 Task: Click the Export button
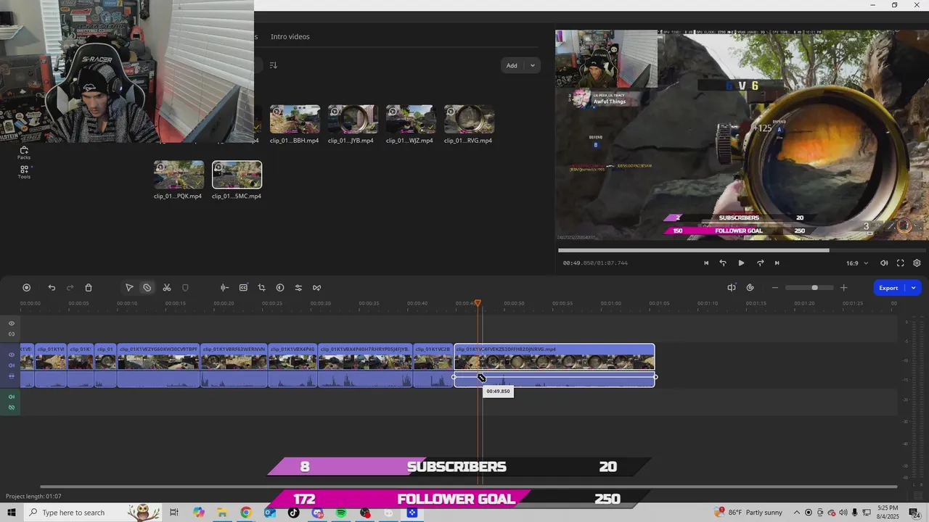click(888, 288)
